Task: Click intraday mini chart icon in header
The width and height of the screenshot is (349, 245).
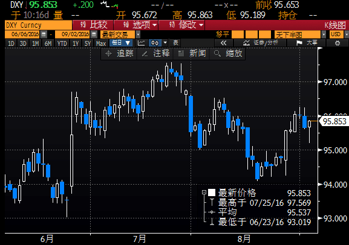Action: point(109,5)
